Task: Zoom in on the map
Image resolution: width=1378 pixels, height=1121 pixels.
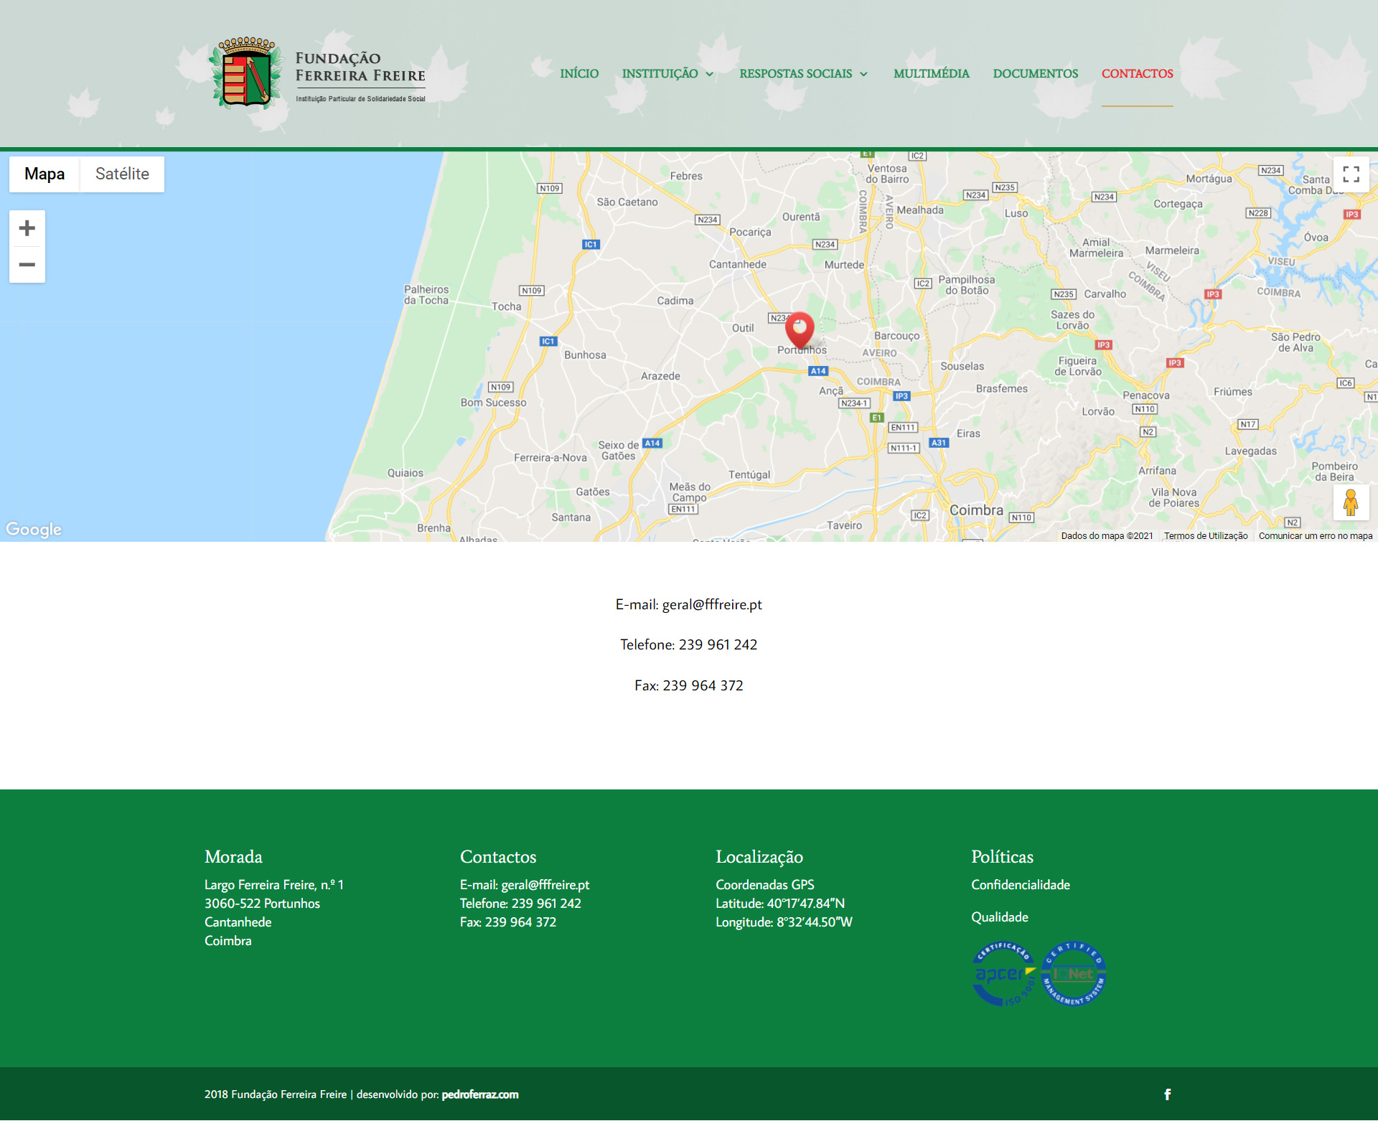Action: [x=27, y=228]
